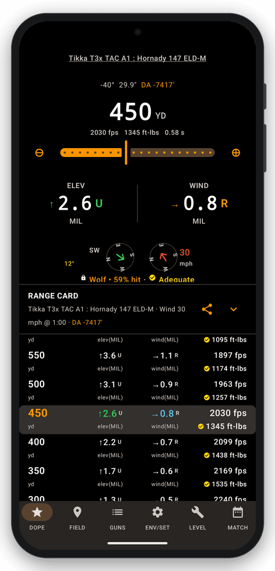
Task: Tap the 30 mph wind speed
Action: click(186, 257)
